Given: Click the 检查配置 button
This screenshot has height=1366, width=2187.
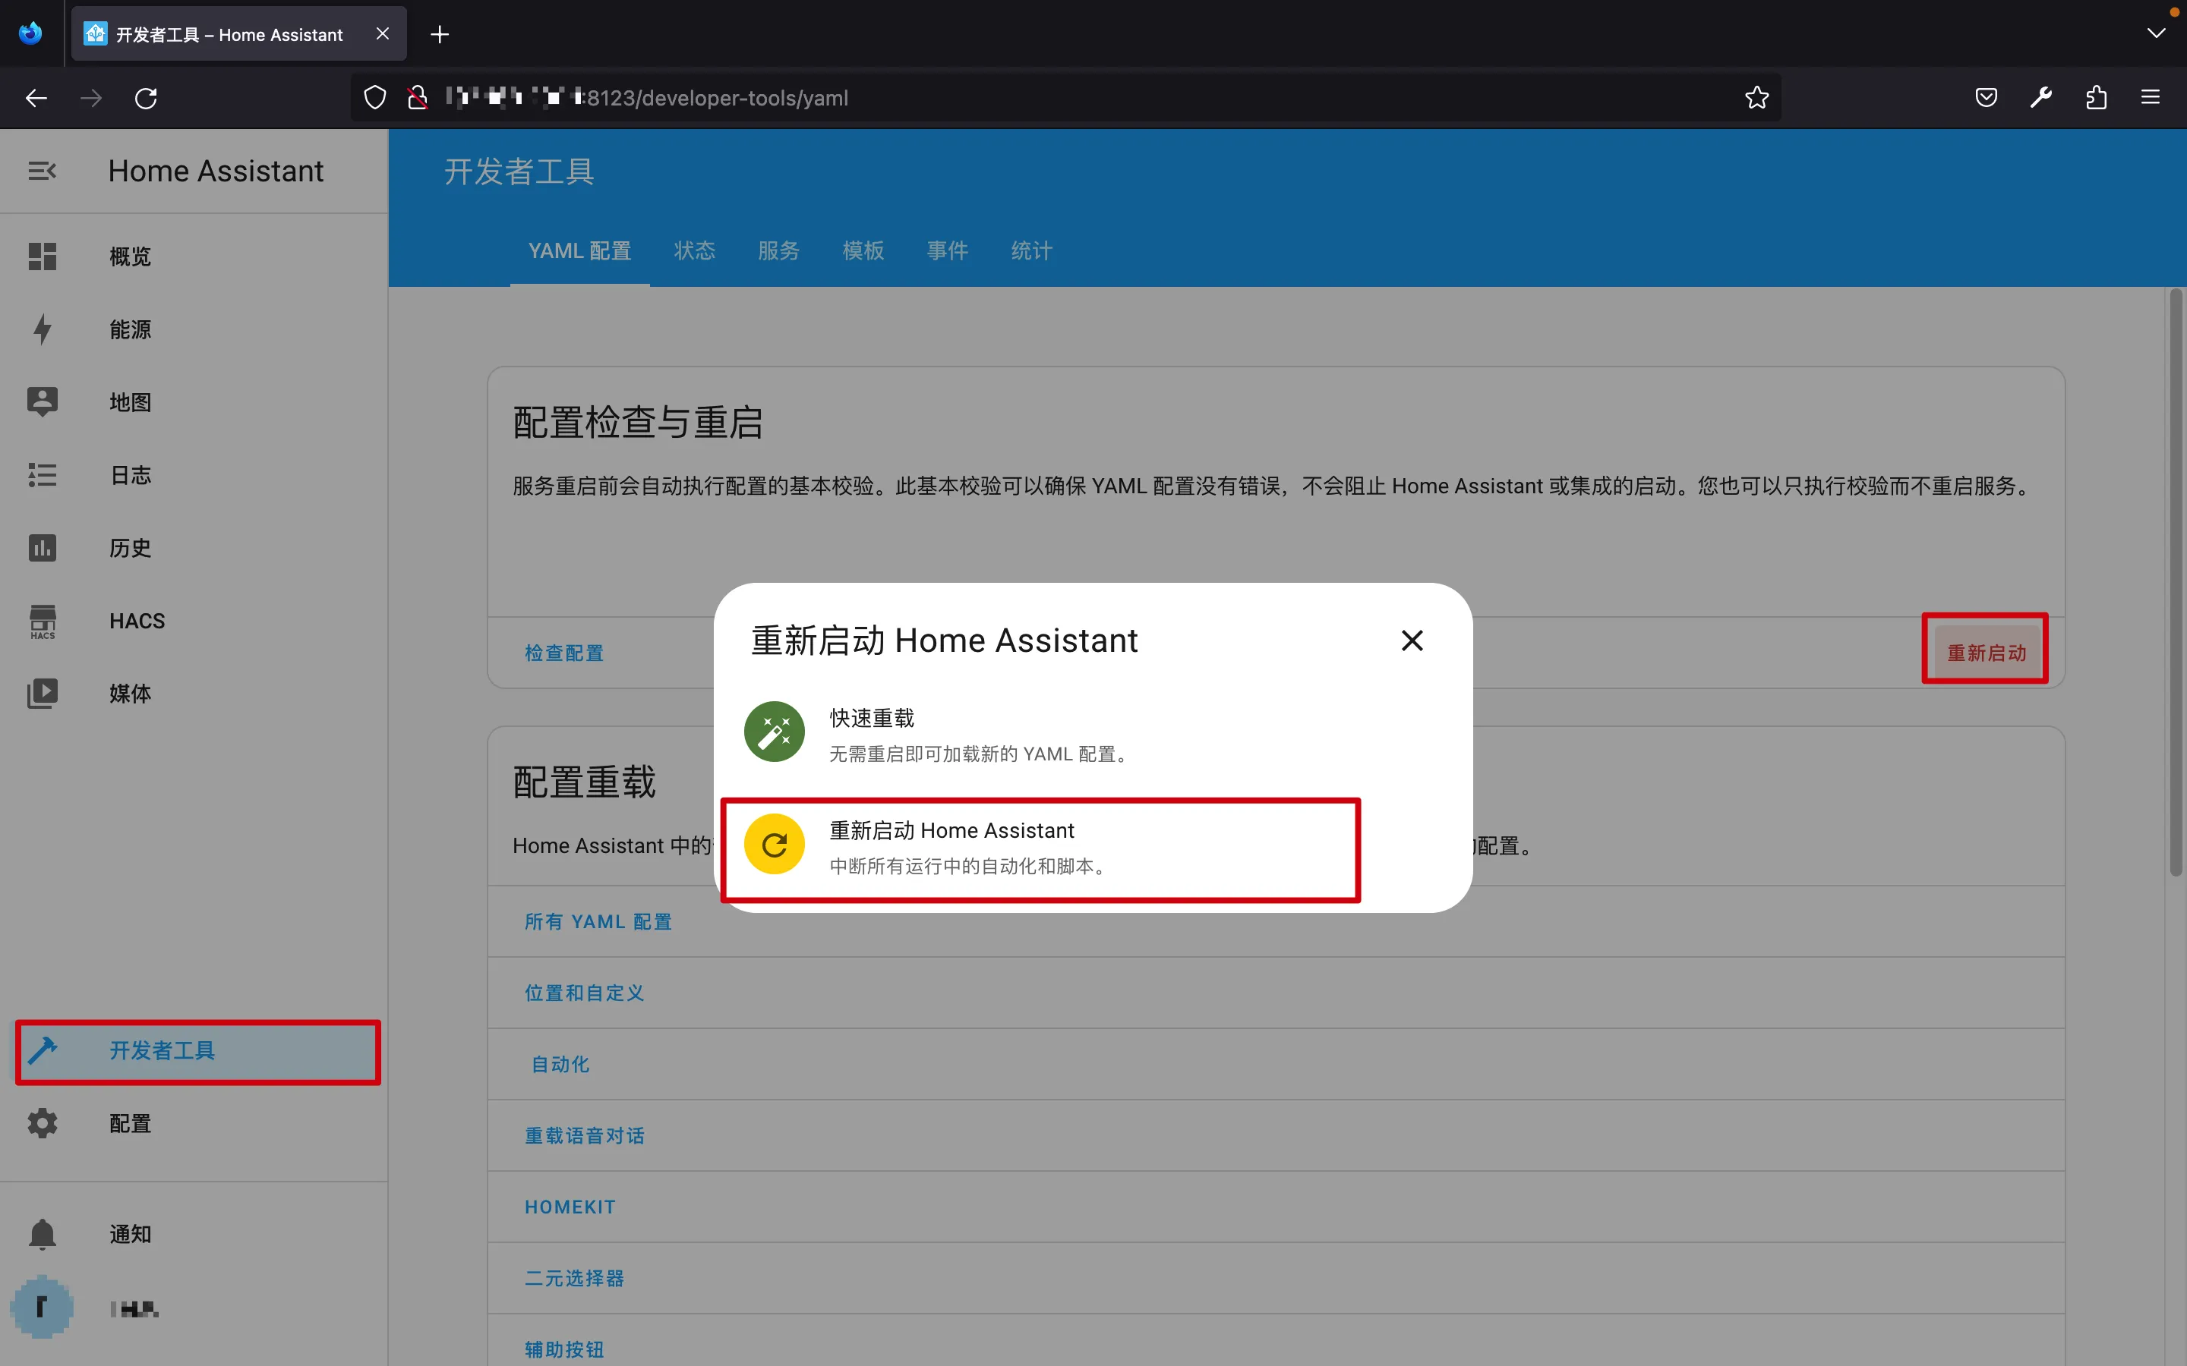Looking at the screenshot, I should point(564,653).
